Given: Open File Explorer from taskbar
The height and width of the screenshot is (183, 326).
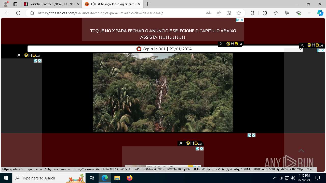Looking at the screenshot, I should (x=117, y=178).
